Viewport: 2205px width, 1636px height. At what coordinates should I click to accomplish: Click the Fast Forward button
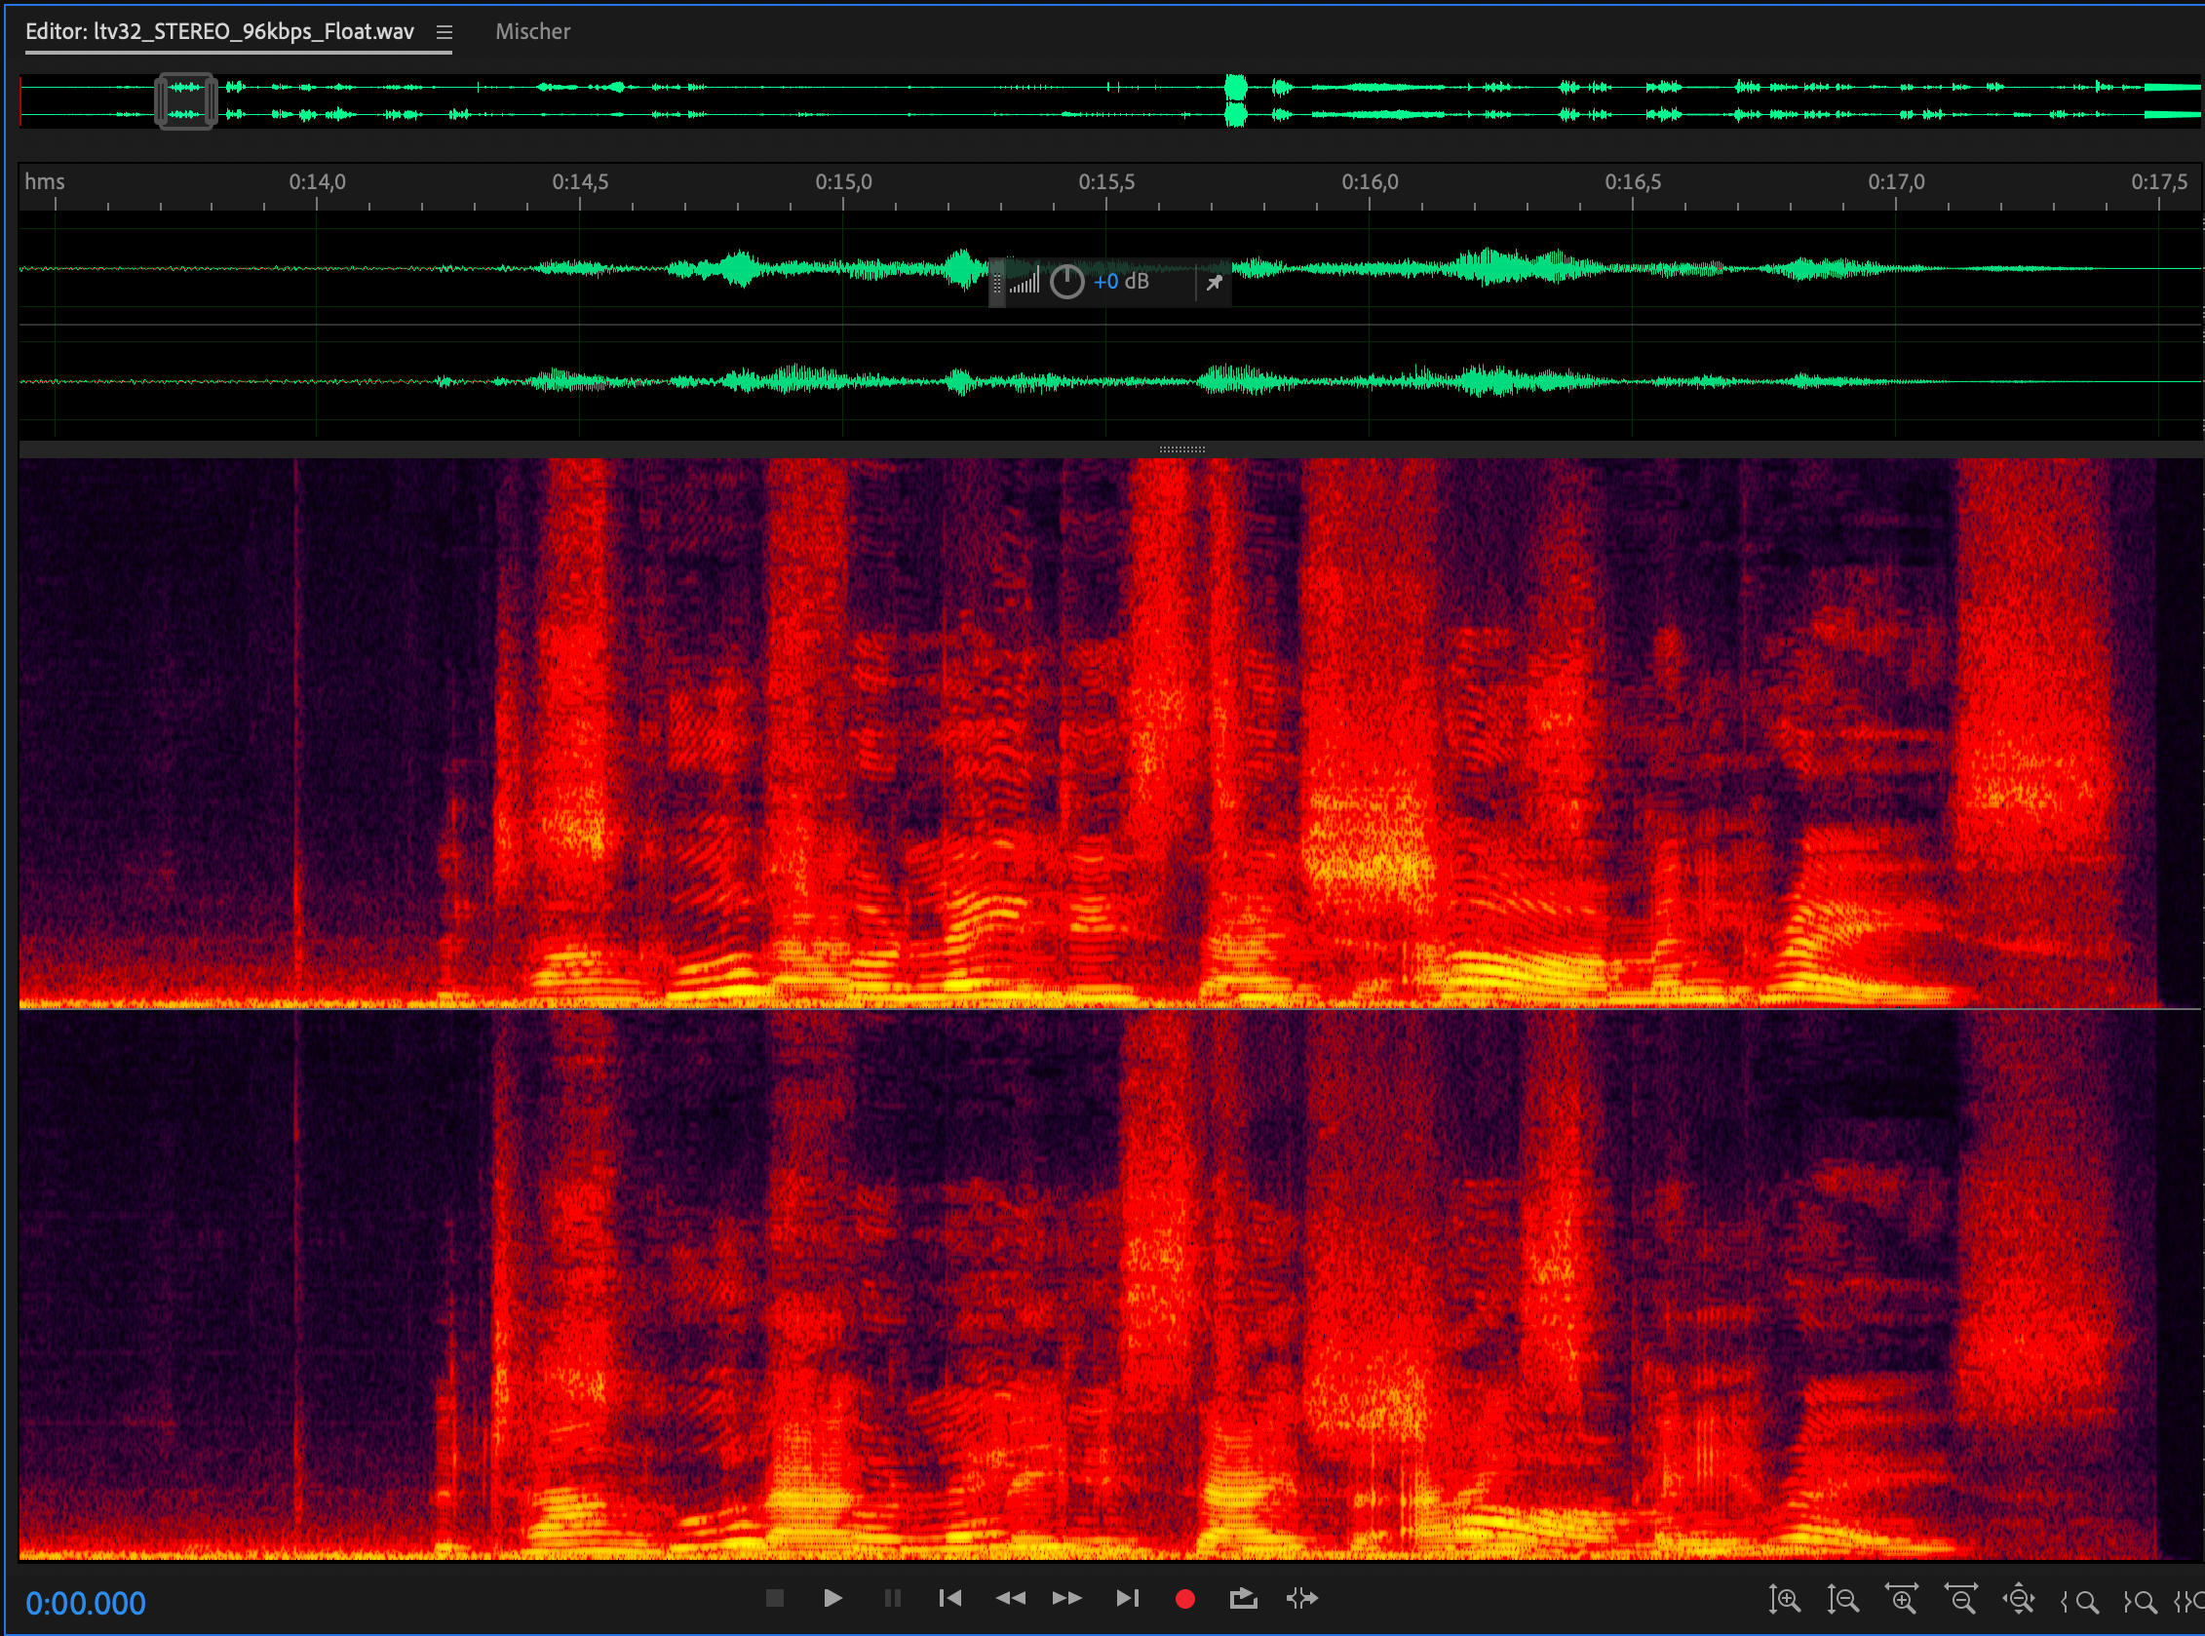coord(1067,1597)
